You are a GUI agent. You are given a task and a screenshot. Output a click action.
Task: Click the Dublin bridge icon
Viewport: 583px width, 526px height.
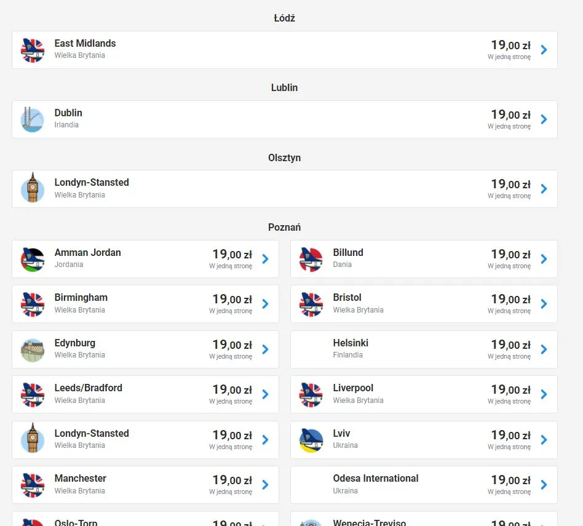pos(33,119)
